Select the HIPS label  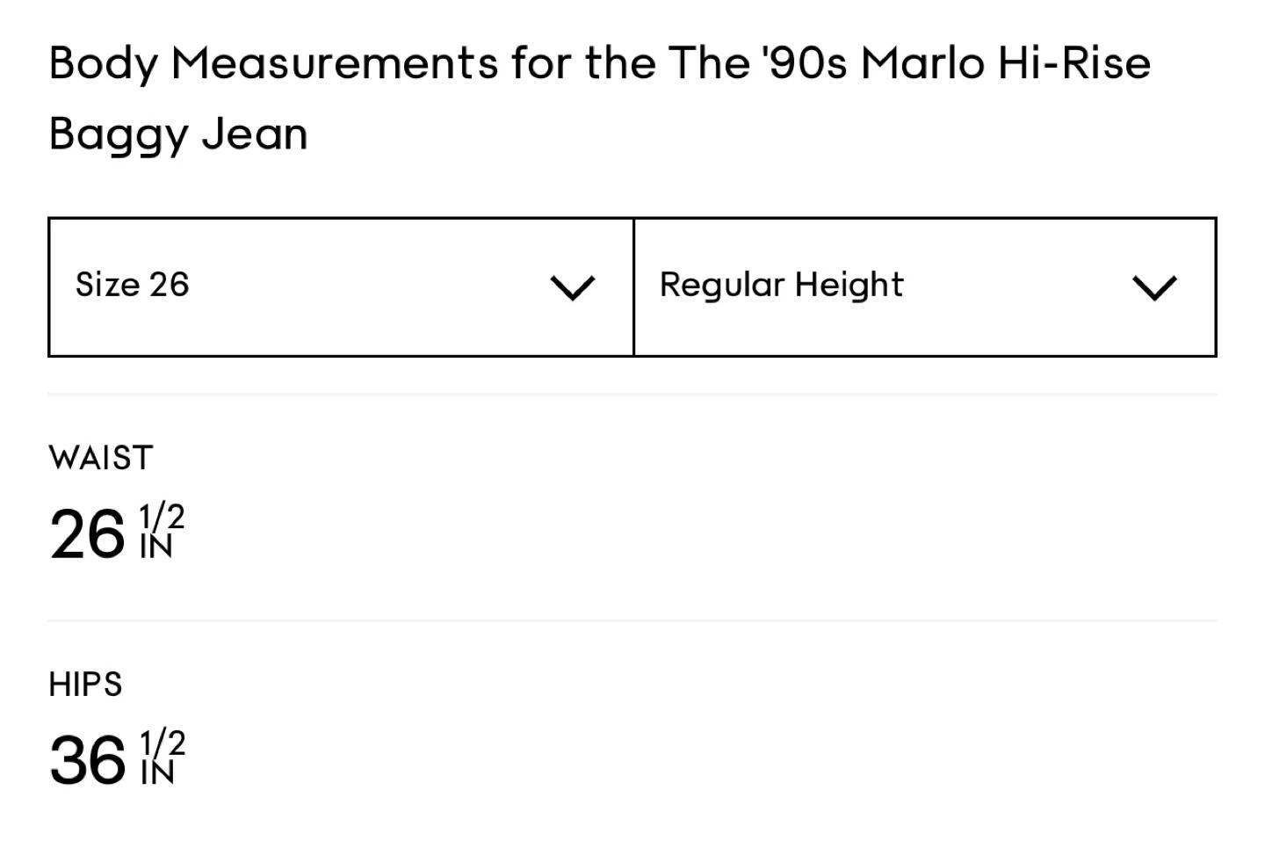pyautogui.click(x=85, y=684)
